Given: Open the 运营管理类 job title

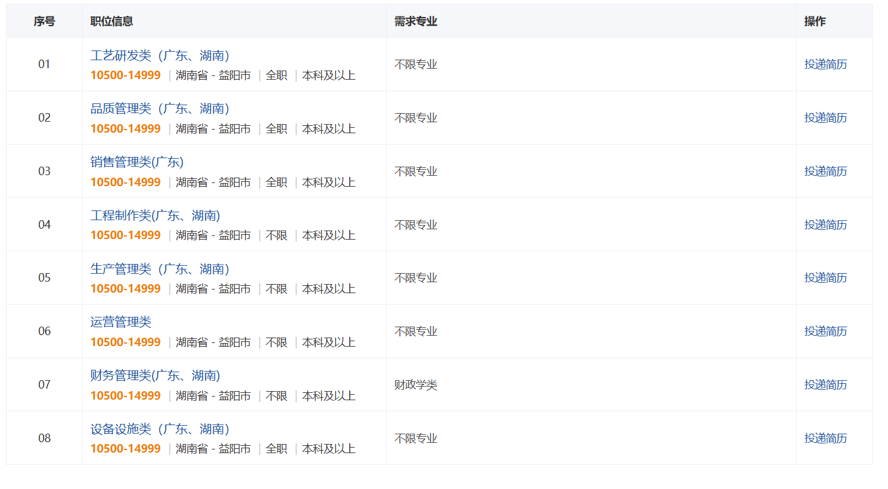Looking at the screenshot, I should coord(121,322).
